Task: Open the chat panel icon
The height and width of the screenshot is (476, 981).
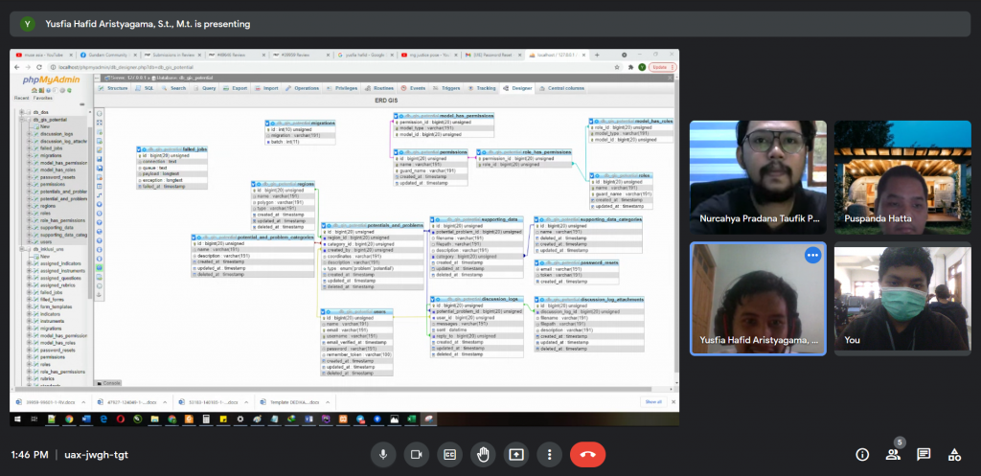Action: (924, 455)
